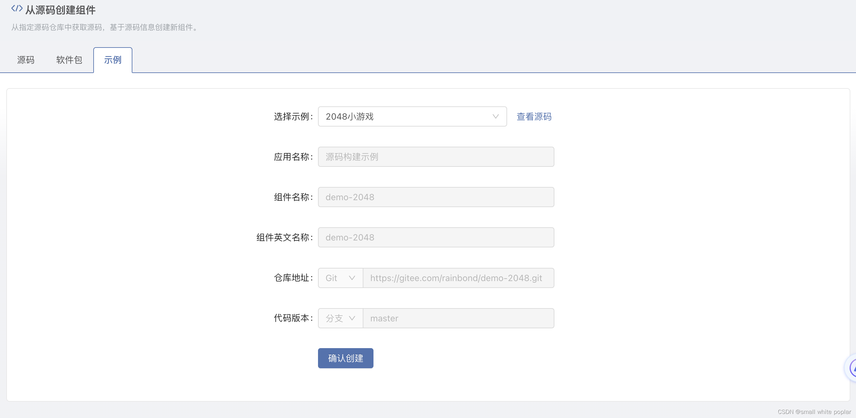
Task: Click the 选择示例 label
Action: coord(293,116)
